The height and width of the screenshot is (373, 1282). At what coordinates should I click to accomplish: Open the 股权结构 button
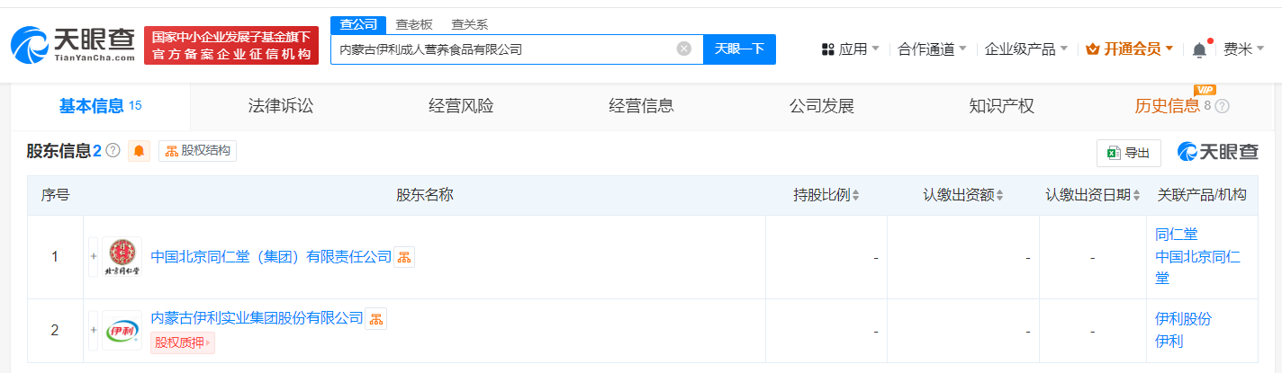click(x=197, y=151)
